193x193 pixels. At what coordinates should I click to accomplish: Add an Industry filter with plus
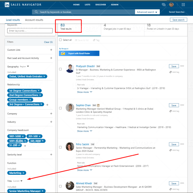(x=51, y=122)
